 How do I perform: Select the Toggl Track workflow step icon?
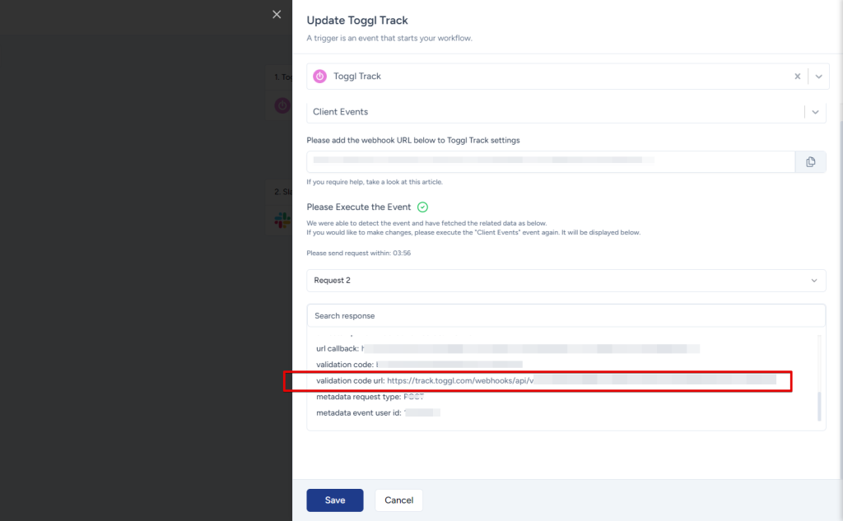[282, 105]
